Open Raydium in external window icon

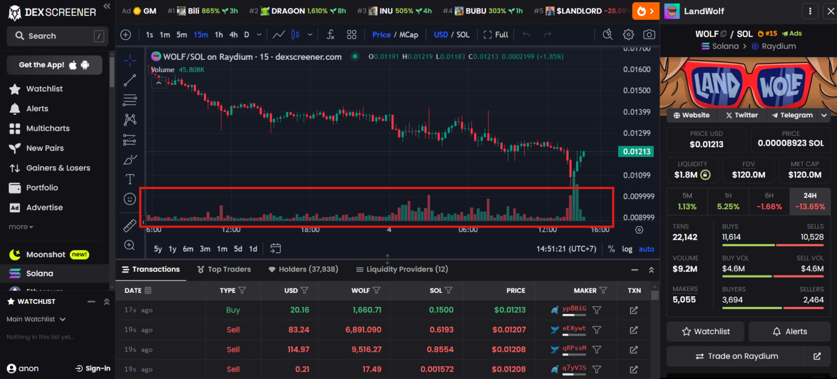pyautogui.click(x=817, y=356)
